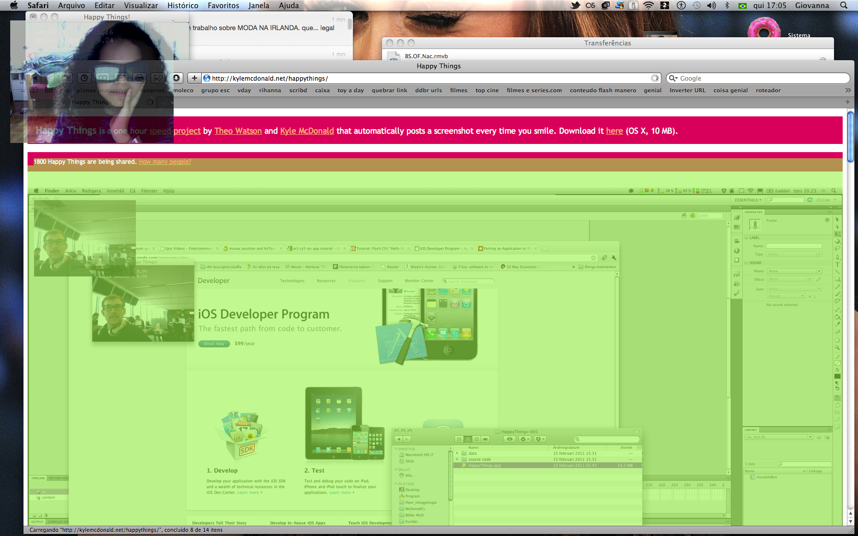Open Spotlight search magnifier
Screen dimensions: 858x536
844,6
